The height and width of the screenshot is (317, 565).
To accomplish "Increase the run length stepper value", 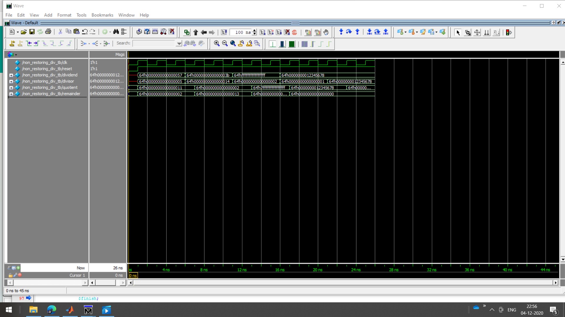I will point(255,31).
